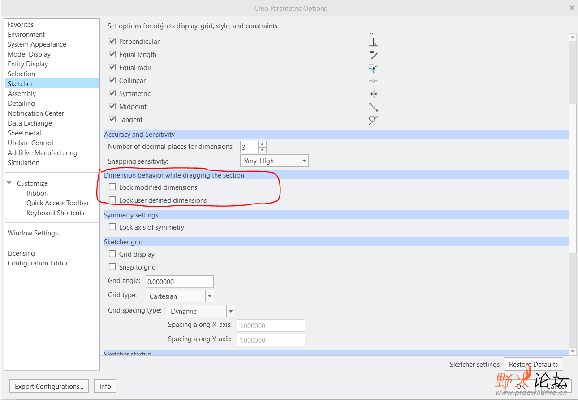Viewport: 578px width, 400px height.
Task: Open Window Settings
Action: (33, 233)
